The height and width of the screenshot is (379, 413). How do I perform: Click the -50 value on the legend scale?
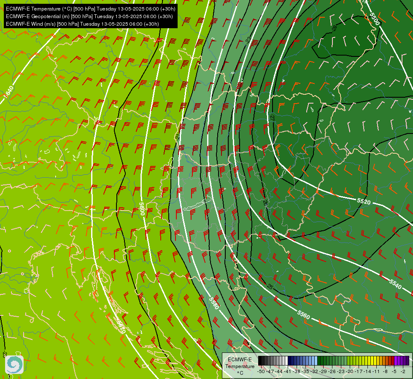coord(262,371)
